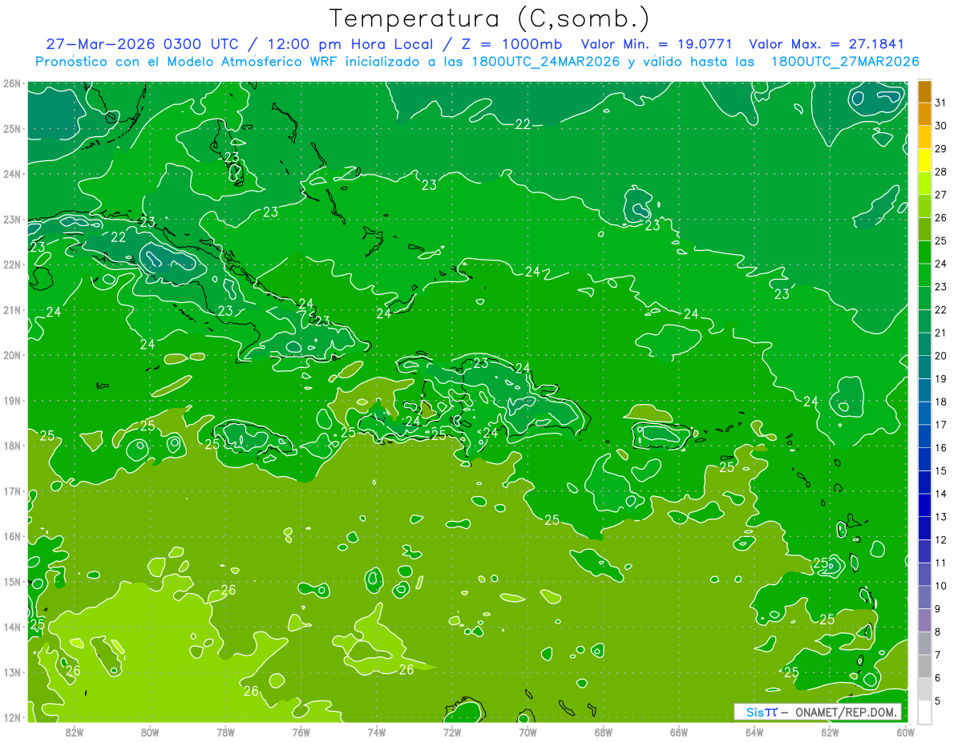This screenshot has height=743, width=962.
Task: Click the SisPI ONAMET/REP.DOM. logo label
Action: (818, 712)
